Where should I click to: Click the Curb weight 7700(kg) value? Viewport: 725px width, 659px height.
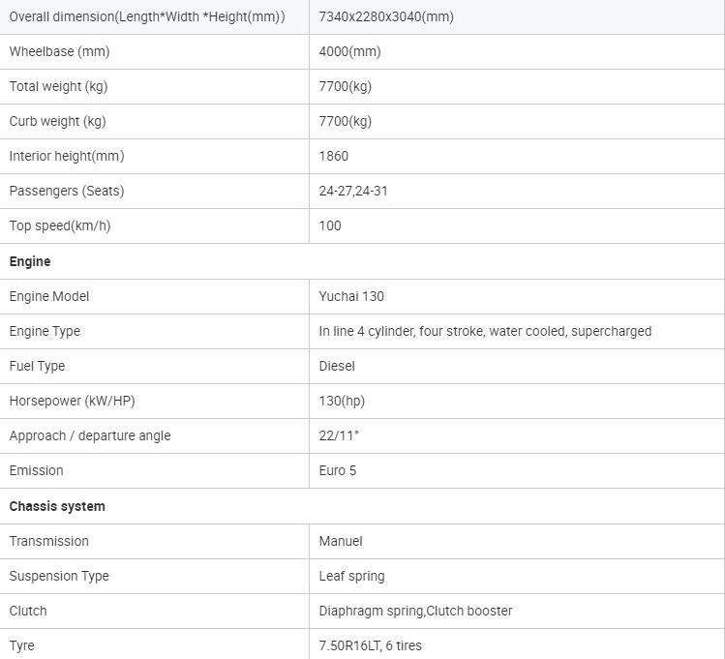(345, 121)
